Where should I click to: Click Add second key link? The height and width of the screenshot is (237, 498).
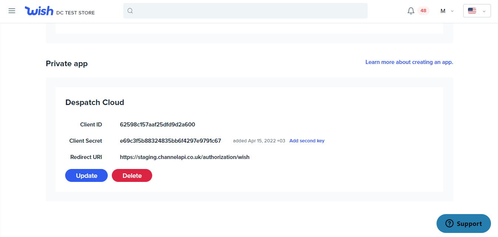point(307,141)
